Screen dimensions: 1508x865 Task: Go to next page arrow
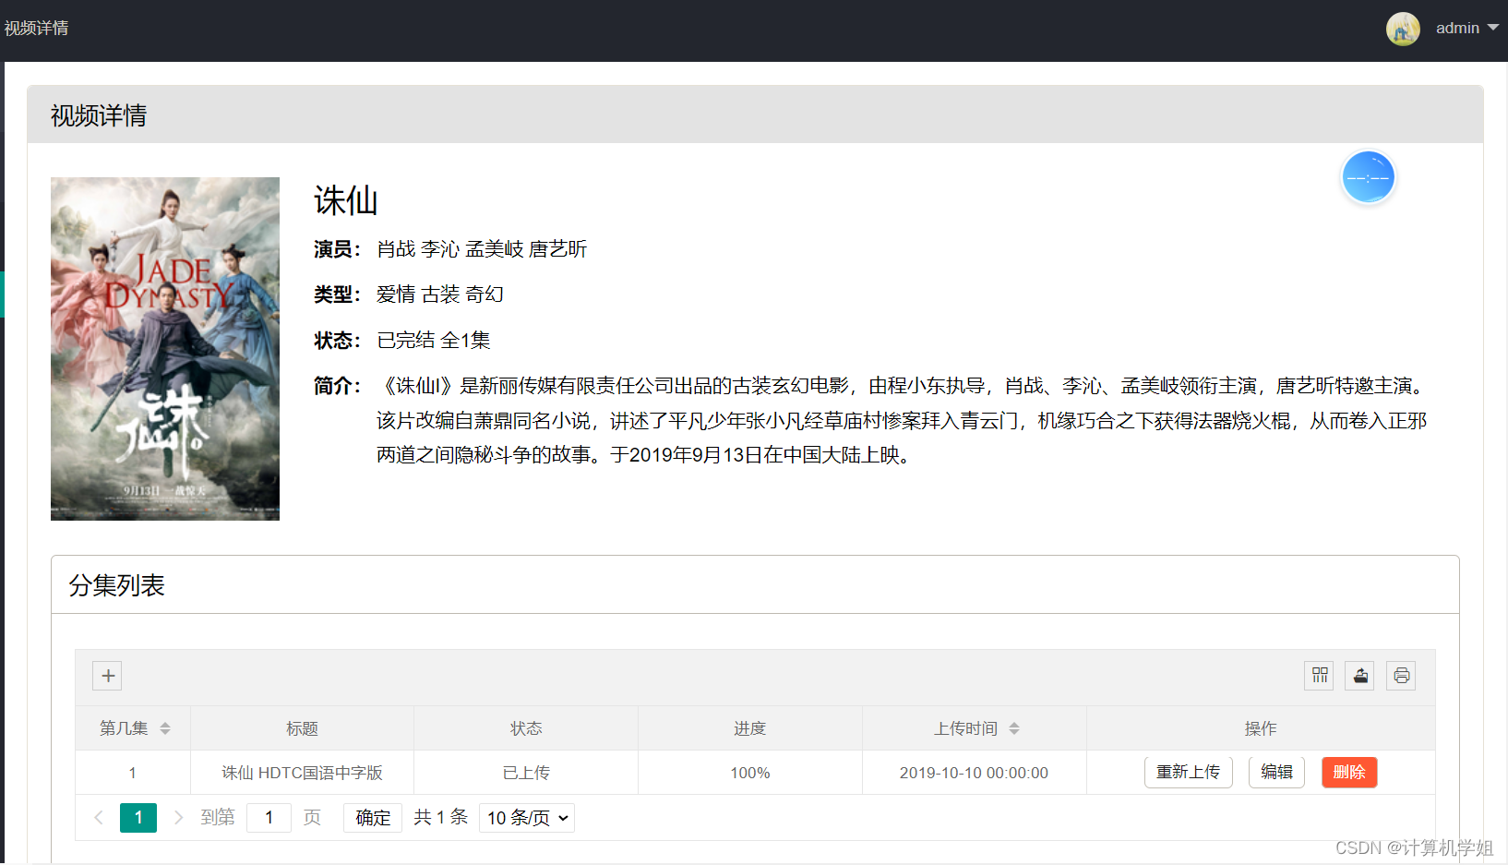click(178, 817)
